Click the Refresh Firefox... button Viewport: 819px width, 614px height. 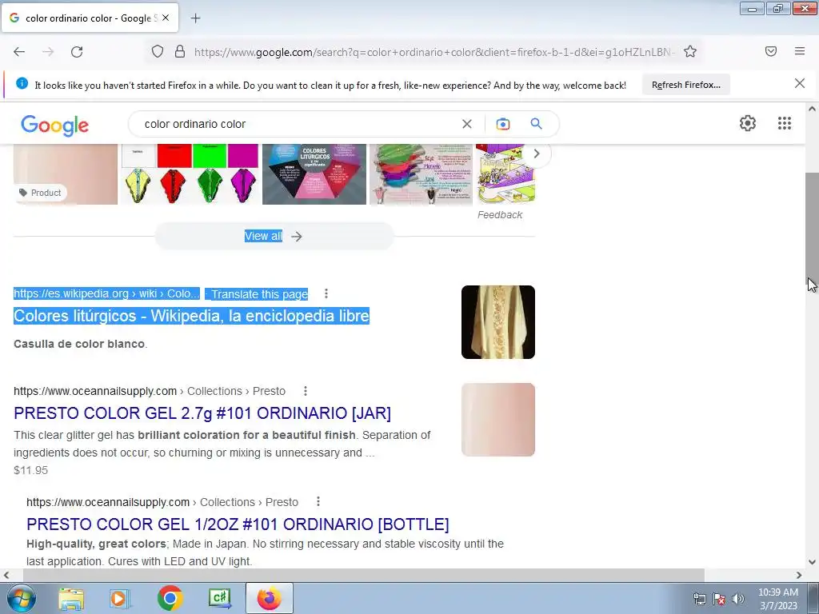685,85
